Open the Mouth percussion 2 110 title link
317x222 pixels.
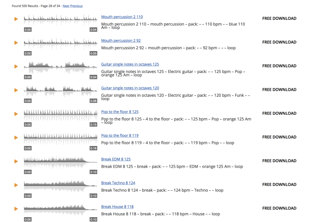122,17
